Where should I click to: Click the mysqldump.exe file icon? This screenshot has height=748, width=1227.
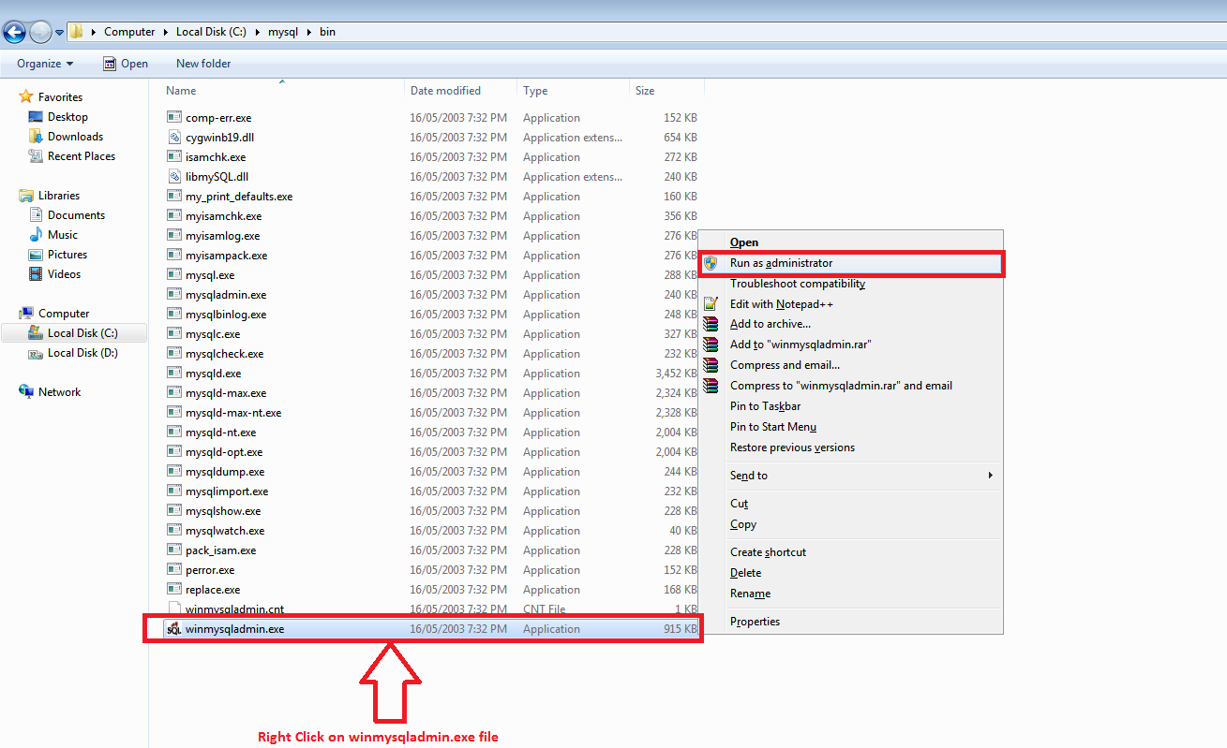(174, 472)
